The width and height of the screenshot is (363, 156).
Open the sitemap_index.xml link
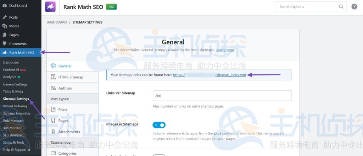point(210,75)
